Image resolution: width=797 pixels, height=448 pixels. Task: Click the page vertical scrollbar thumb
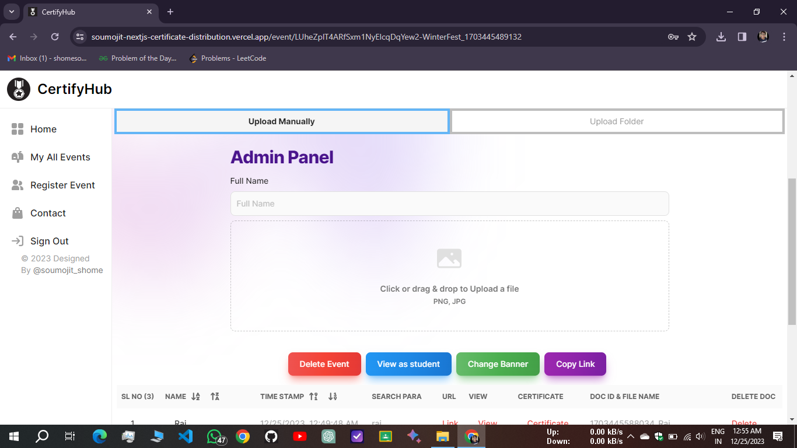tap(792, 252)
